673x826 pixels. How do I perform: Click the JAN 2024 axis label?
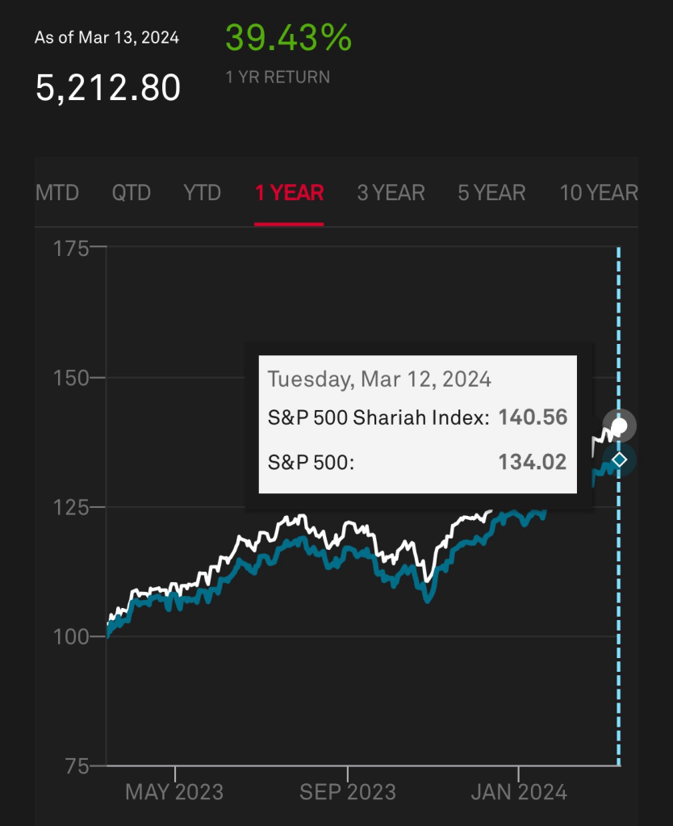tap(517, 792)
